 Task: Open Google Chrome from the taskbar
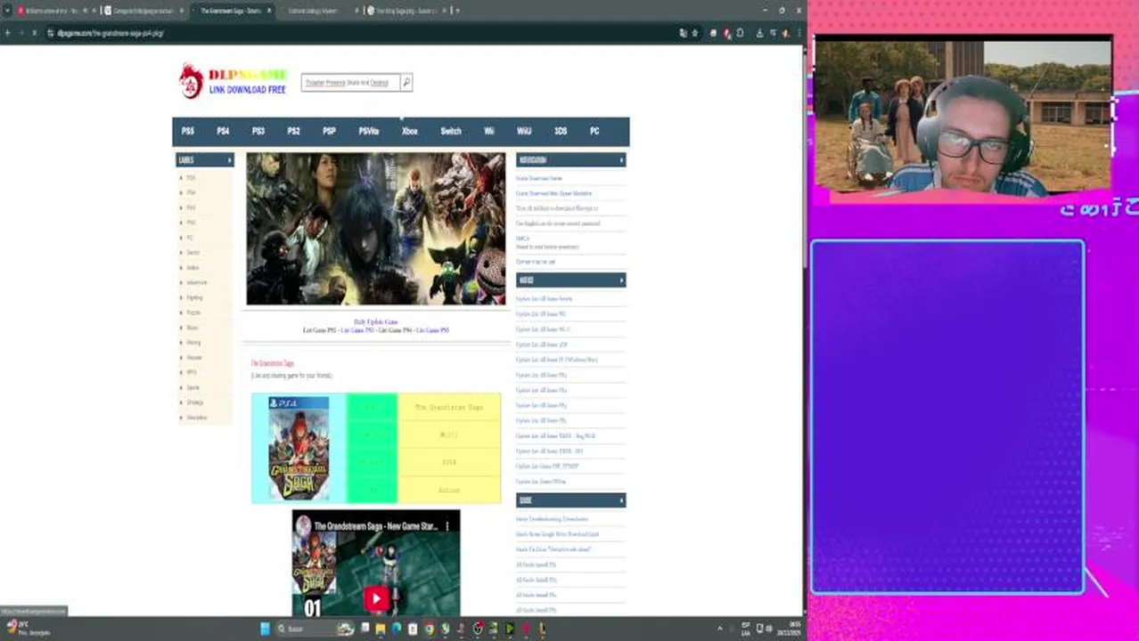coord(430,629)
